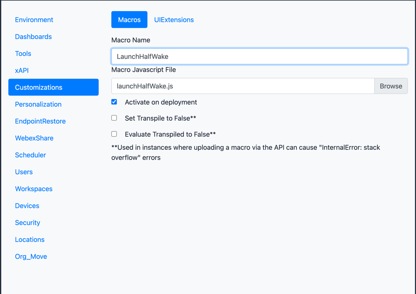Go to Scheduler page
The height and width of the screenshot is (294, 416).
coord(30,155)
